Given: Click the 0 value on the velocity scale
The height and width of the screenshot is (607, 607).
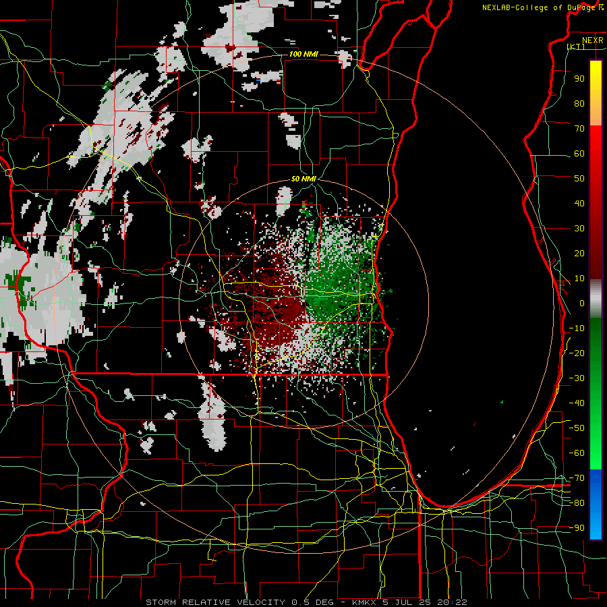Looking at the screenshot, I should 582,303.
